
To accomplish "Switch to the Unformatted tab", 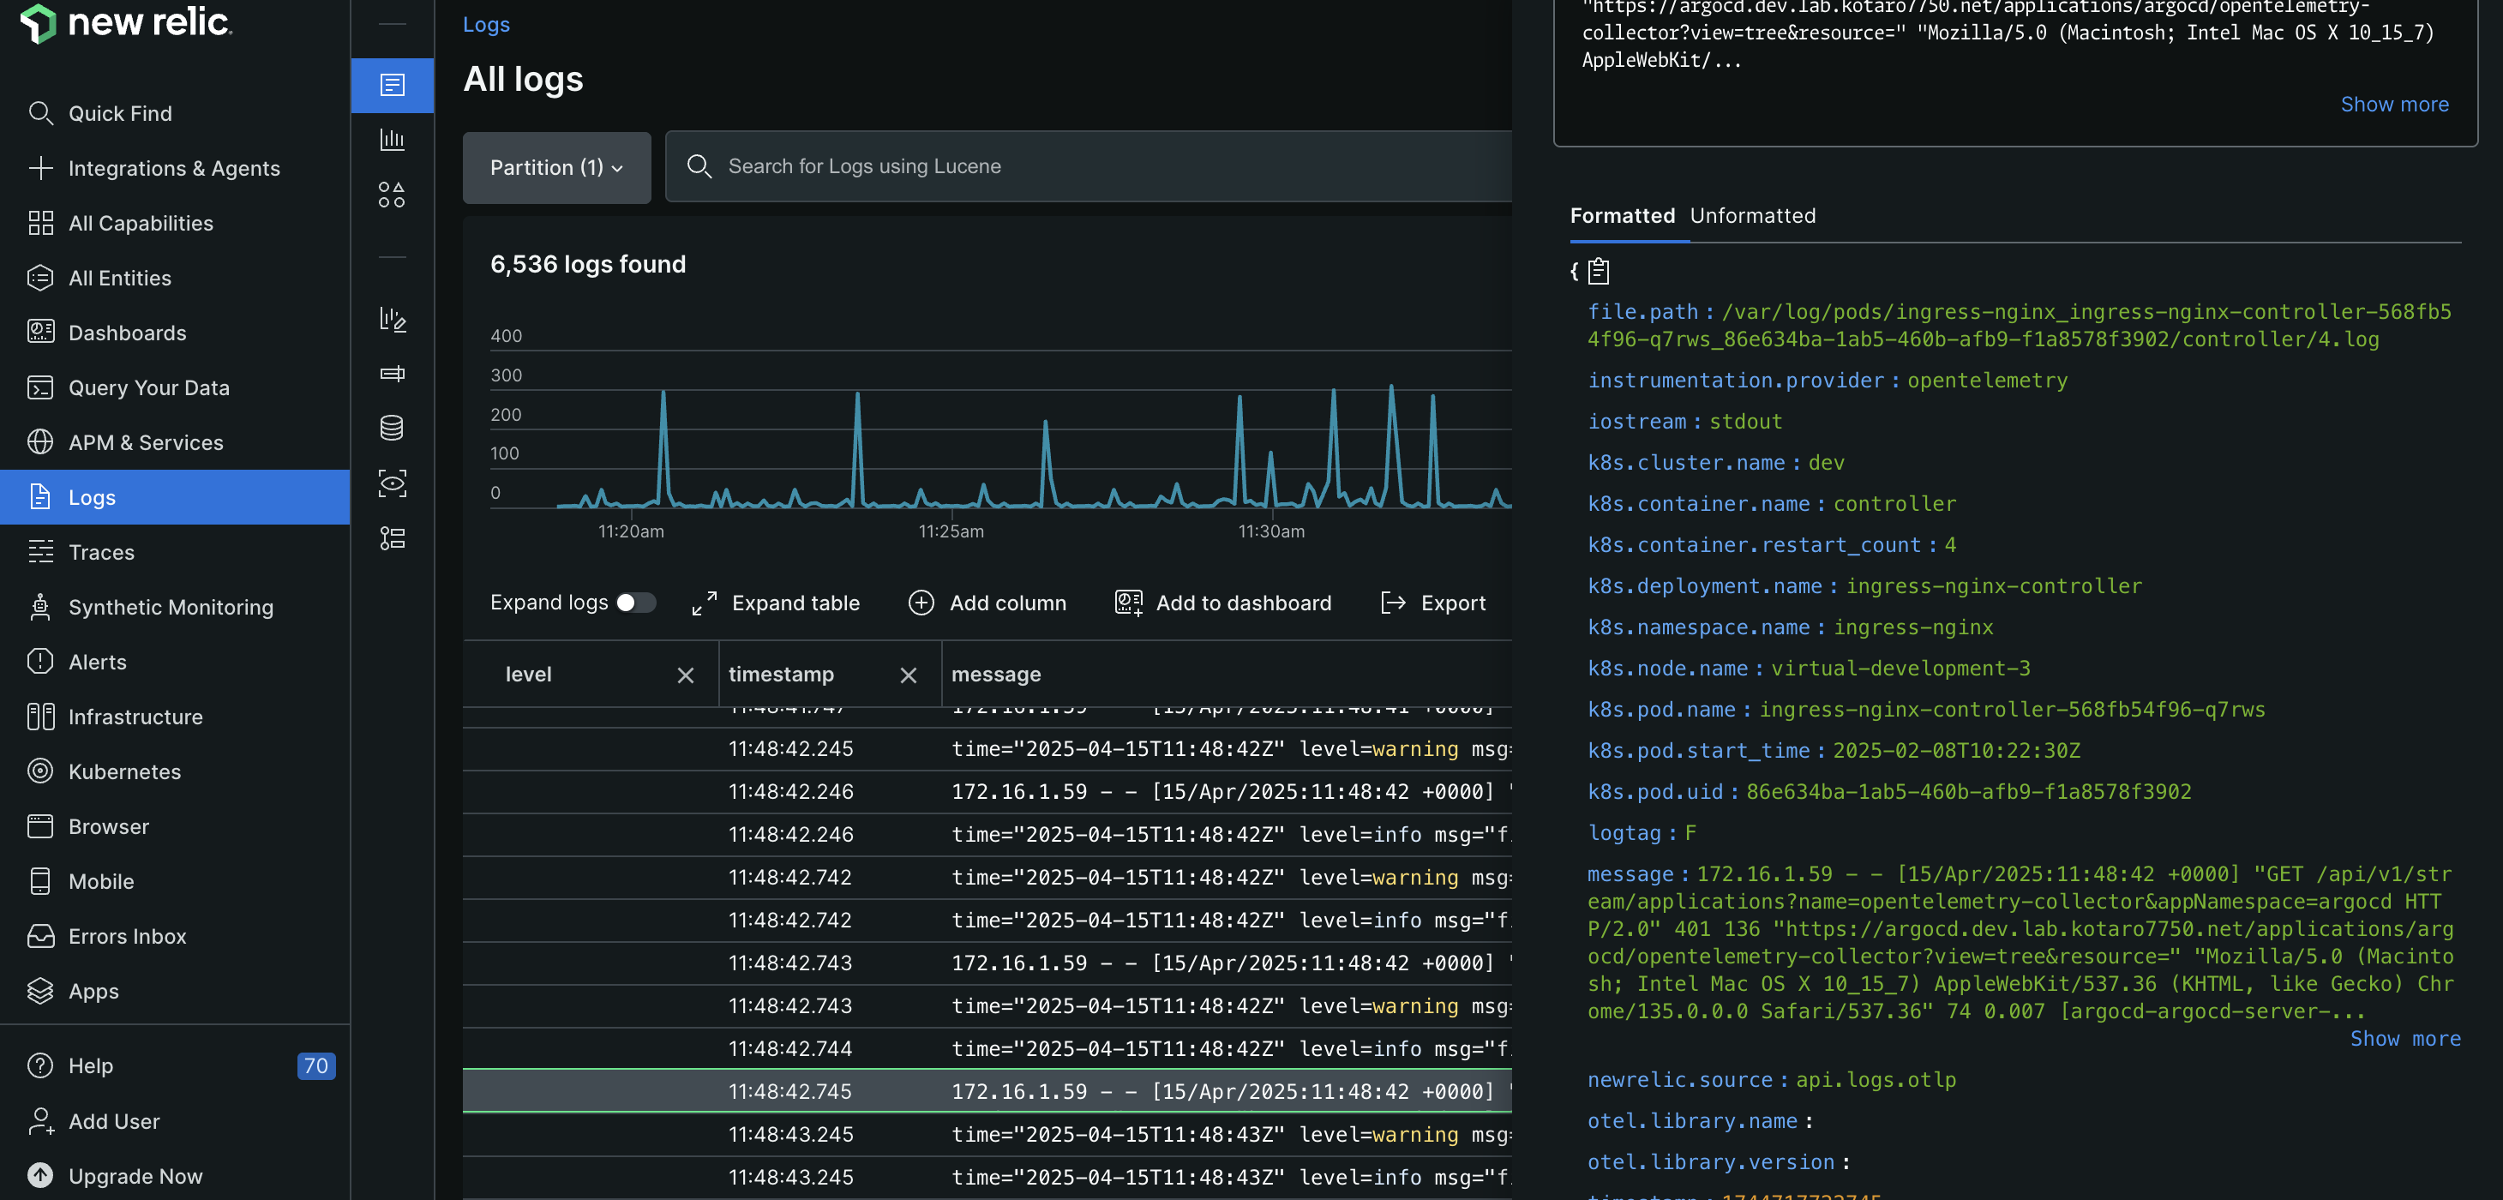I will click(1753, 216).
